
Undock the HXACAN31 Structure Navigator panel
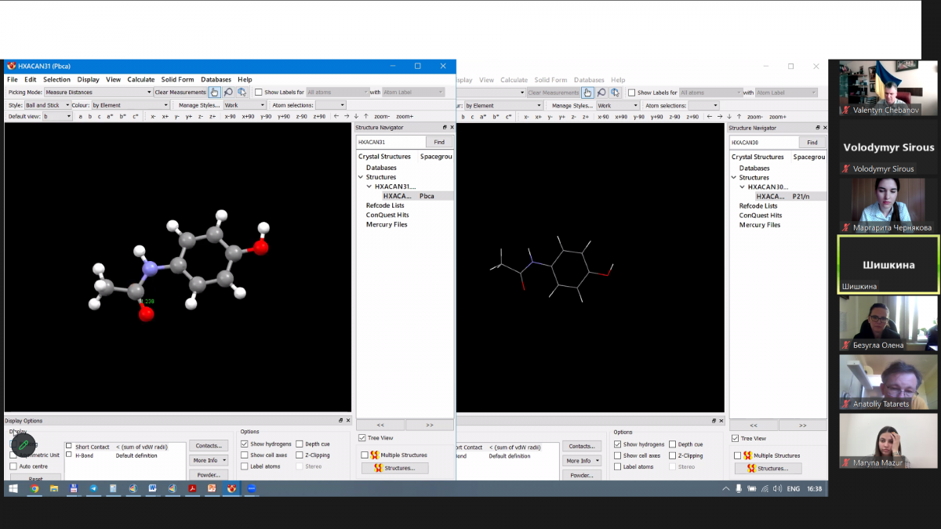[x=445, y=127]
